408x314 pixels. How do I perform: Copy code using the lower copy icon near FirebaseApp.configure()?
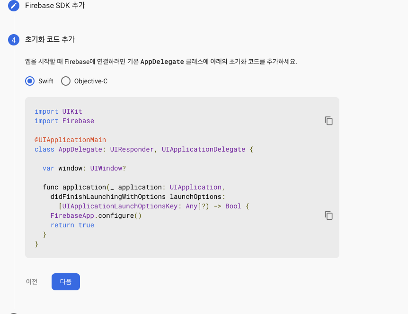coord(328,215)
